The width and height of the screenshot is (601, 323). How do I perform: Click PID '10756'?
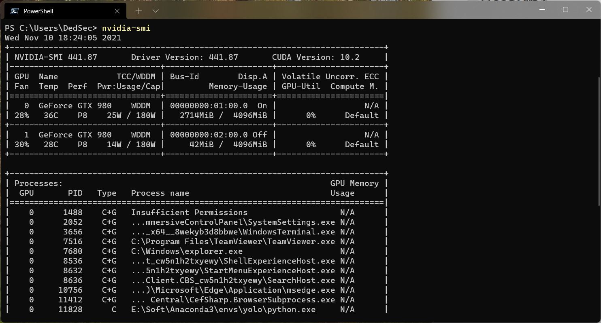click(x=70, y=290)
